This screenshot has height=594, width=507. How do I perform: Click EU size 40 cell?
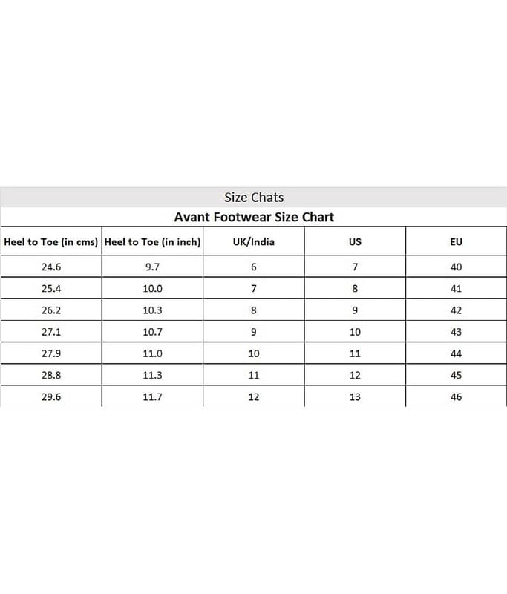coord(456,267)
